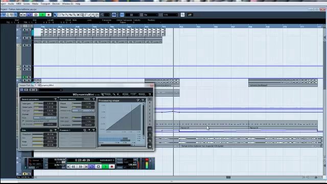Screen dimensions: 327x184
Task: Open the quantize value dropdown in toolbar
Action: [170, 15]
